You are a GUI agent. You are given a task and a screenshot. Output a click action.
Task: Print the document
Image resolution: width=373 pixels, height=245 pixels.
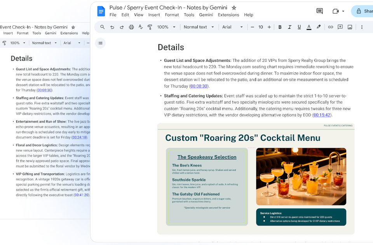[131, 27]
